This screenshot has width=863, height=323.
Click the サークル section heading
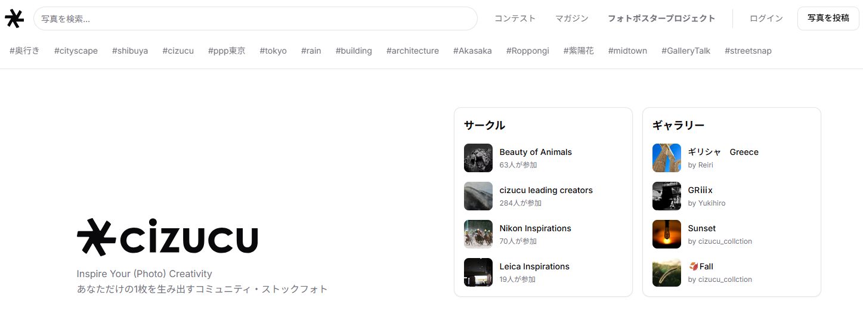tap(484, 125)
